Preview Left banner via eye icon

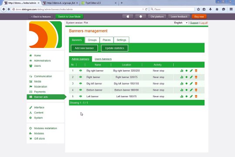pos(81,96)
